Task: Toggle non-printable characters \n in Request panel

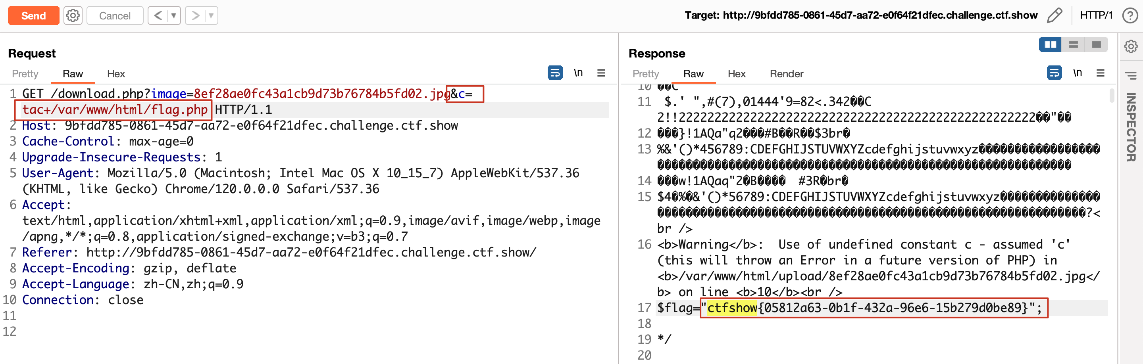Action: (578, 73)
